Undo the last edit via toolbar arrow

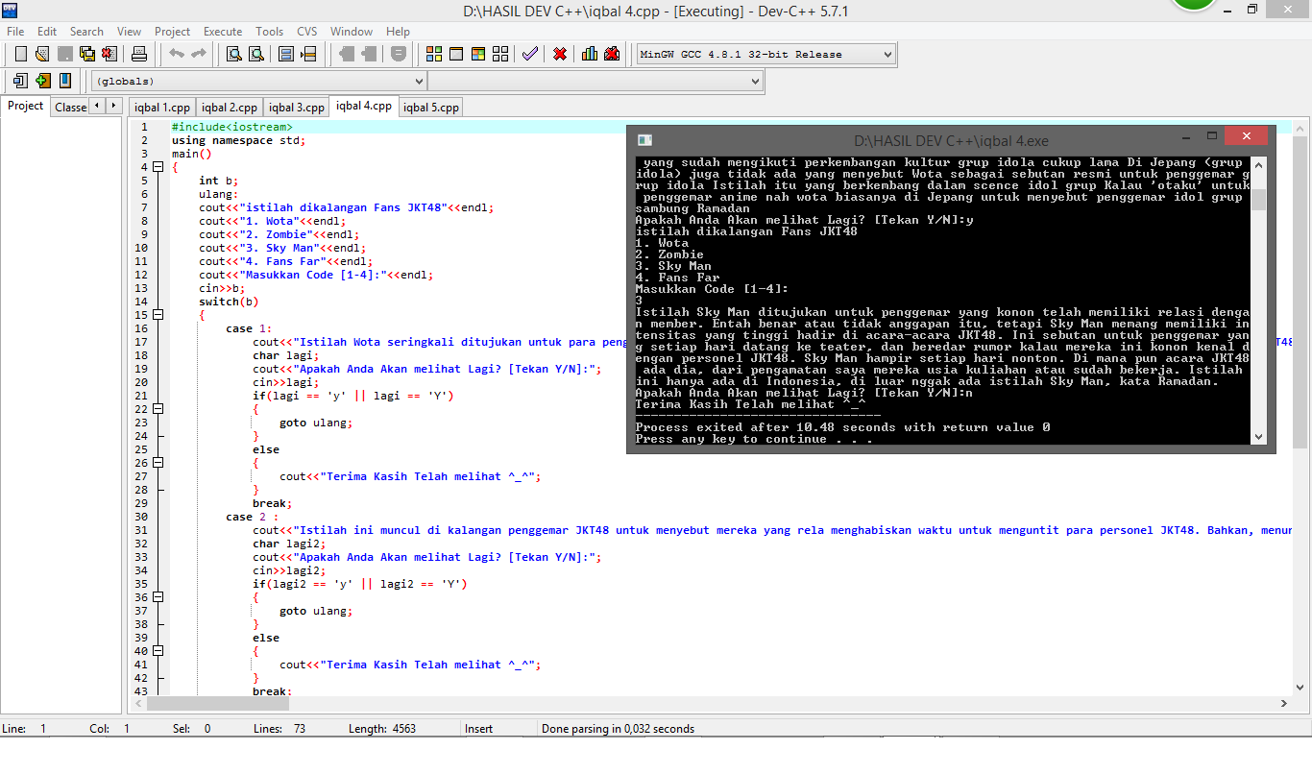point(177,54)
